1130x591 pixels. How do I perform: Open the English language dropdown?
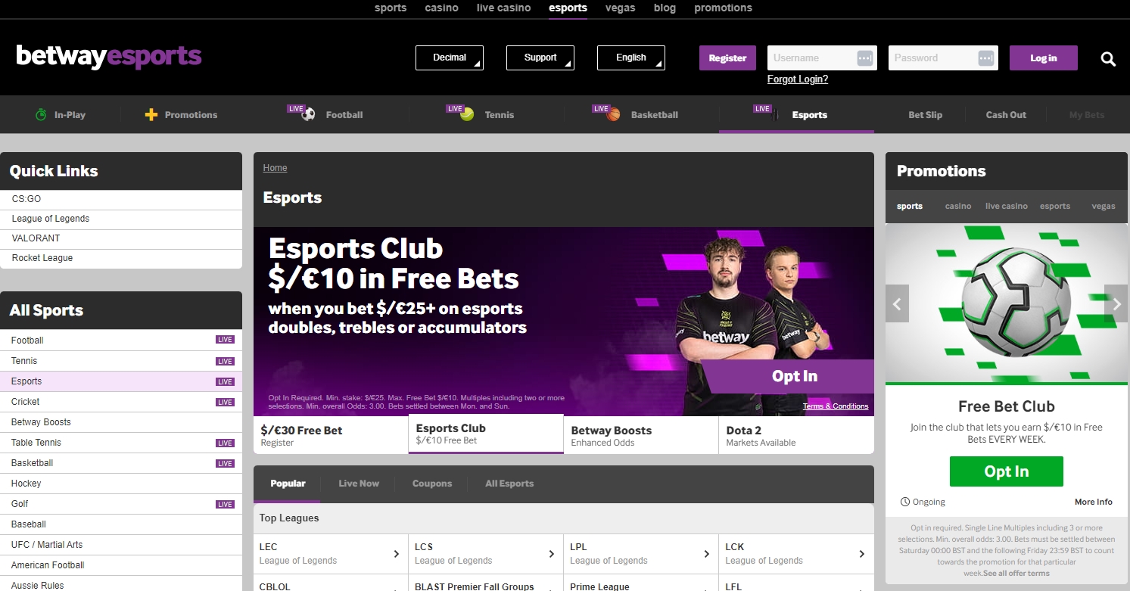631,58
